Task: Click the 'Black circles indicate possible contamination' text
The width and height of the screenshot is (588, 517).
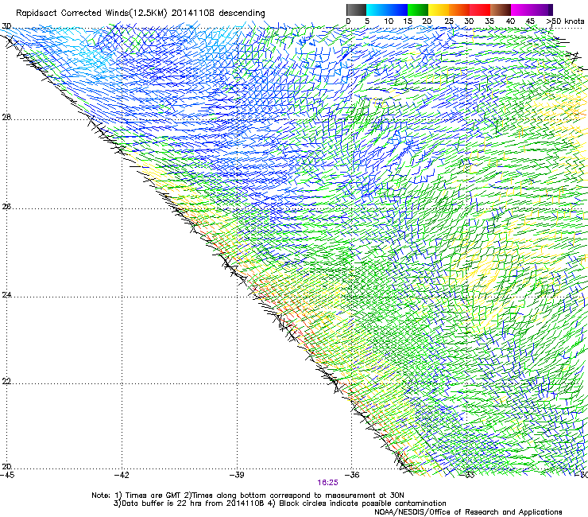Action: click(x=362, y=503)
